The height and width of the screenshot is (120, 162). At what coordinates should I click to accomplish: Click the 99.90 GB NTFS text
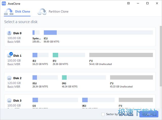point(51,42)
